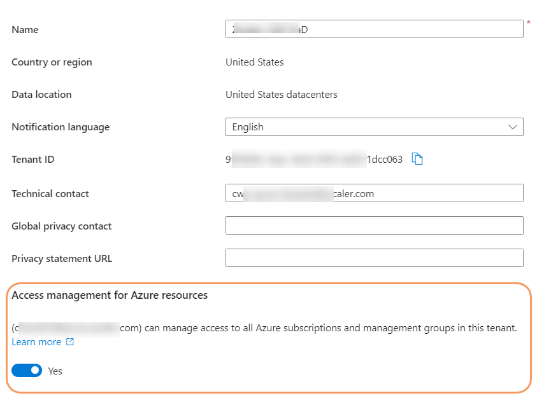
Task: Click the Access management section heading
Action: point(109,294)
